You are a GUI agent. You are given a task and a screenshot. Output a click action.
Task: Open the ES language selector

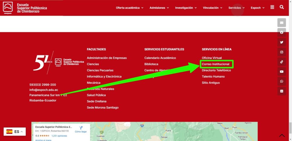point(15,132)
